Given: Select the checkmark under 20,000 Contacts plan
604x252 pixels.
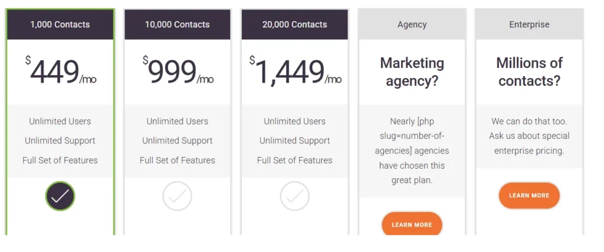Looking at the screenshot, I should [295, 196].
